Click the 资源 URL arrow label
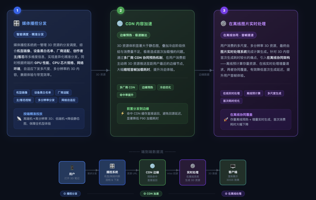 point(132,173)
